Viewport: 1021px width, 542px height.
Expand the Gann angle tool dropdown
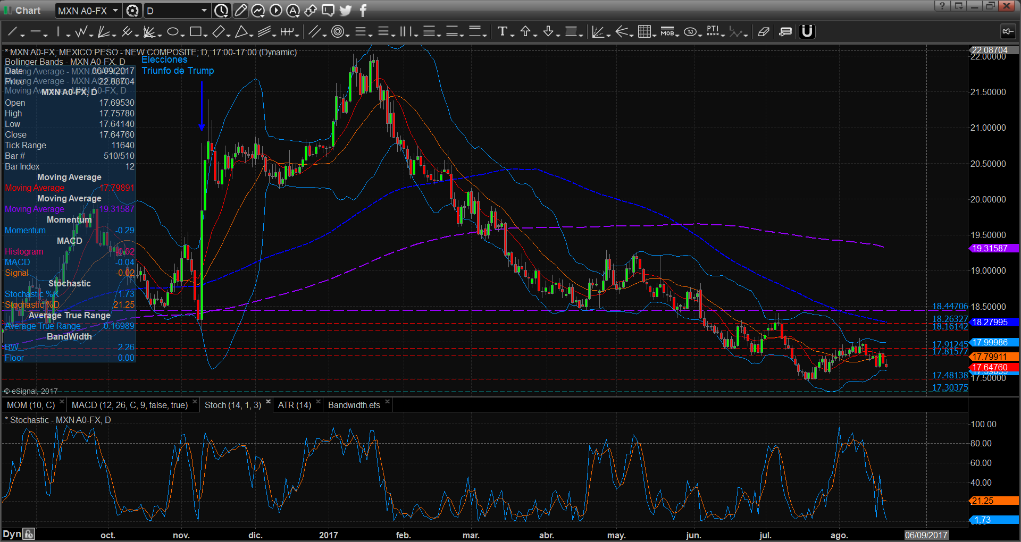click(608, 35)
